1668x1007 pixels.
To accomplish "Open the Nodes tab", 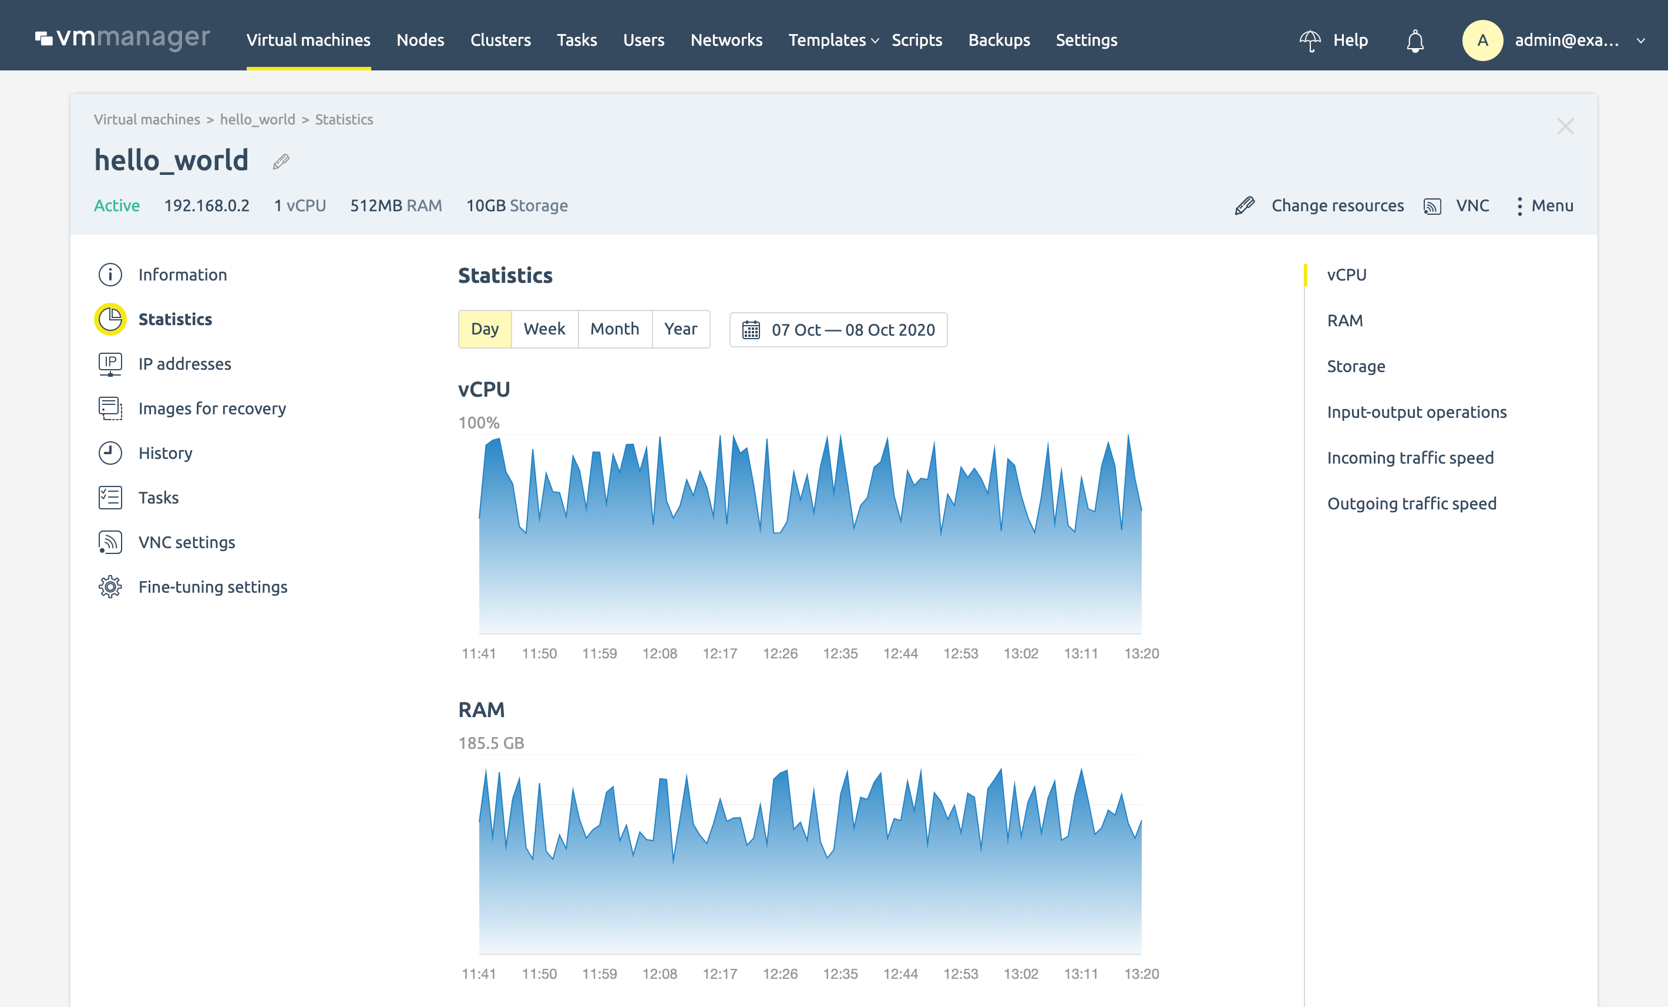I will coord(421,40).
